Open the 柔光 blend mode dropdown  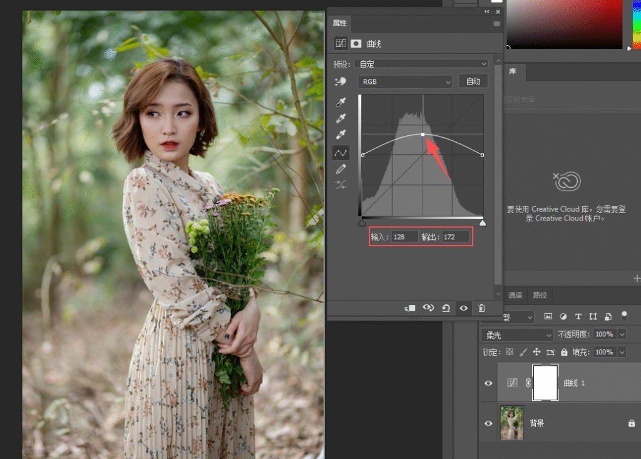(x=517, y=335)
